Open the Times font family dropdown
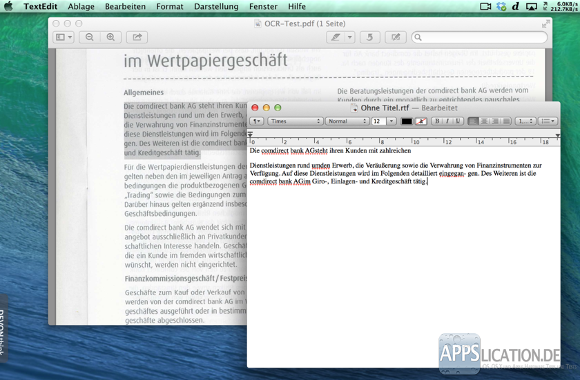Viewport: 580px width, 380px height. tap(294, 121)
